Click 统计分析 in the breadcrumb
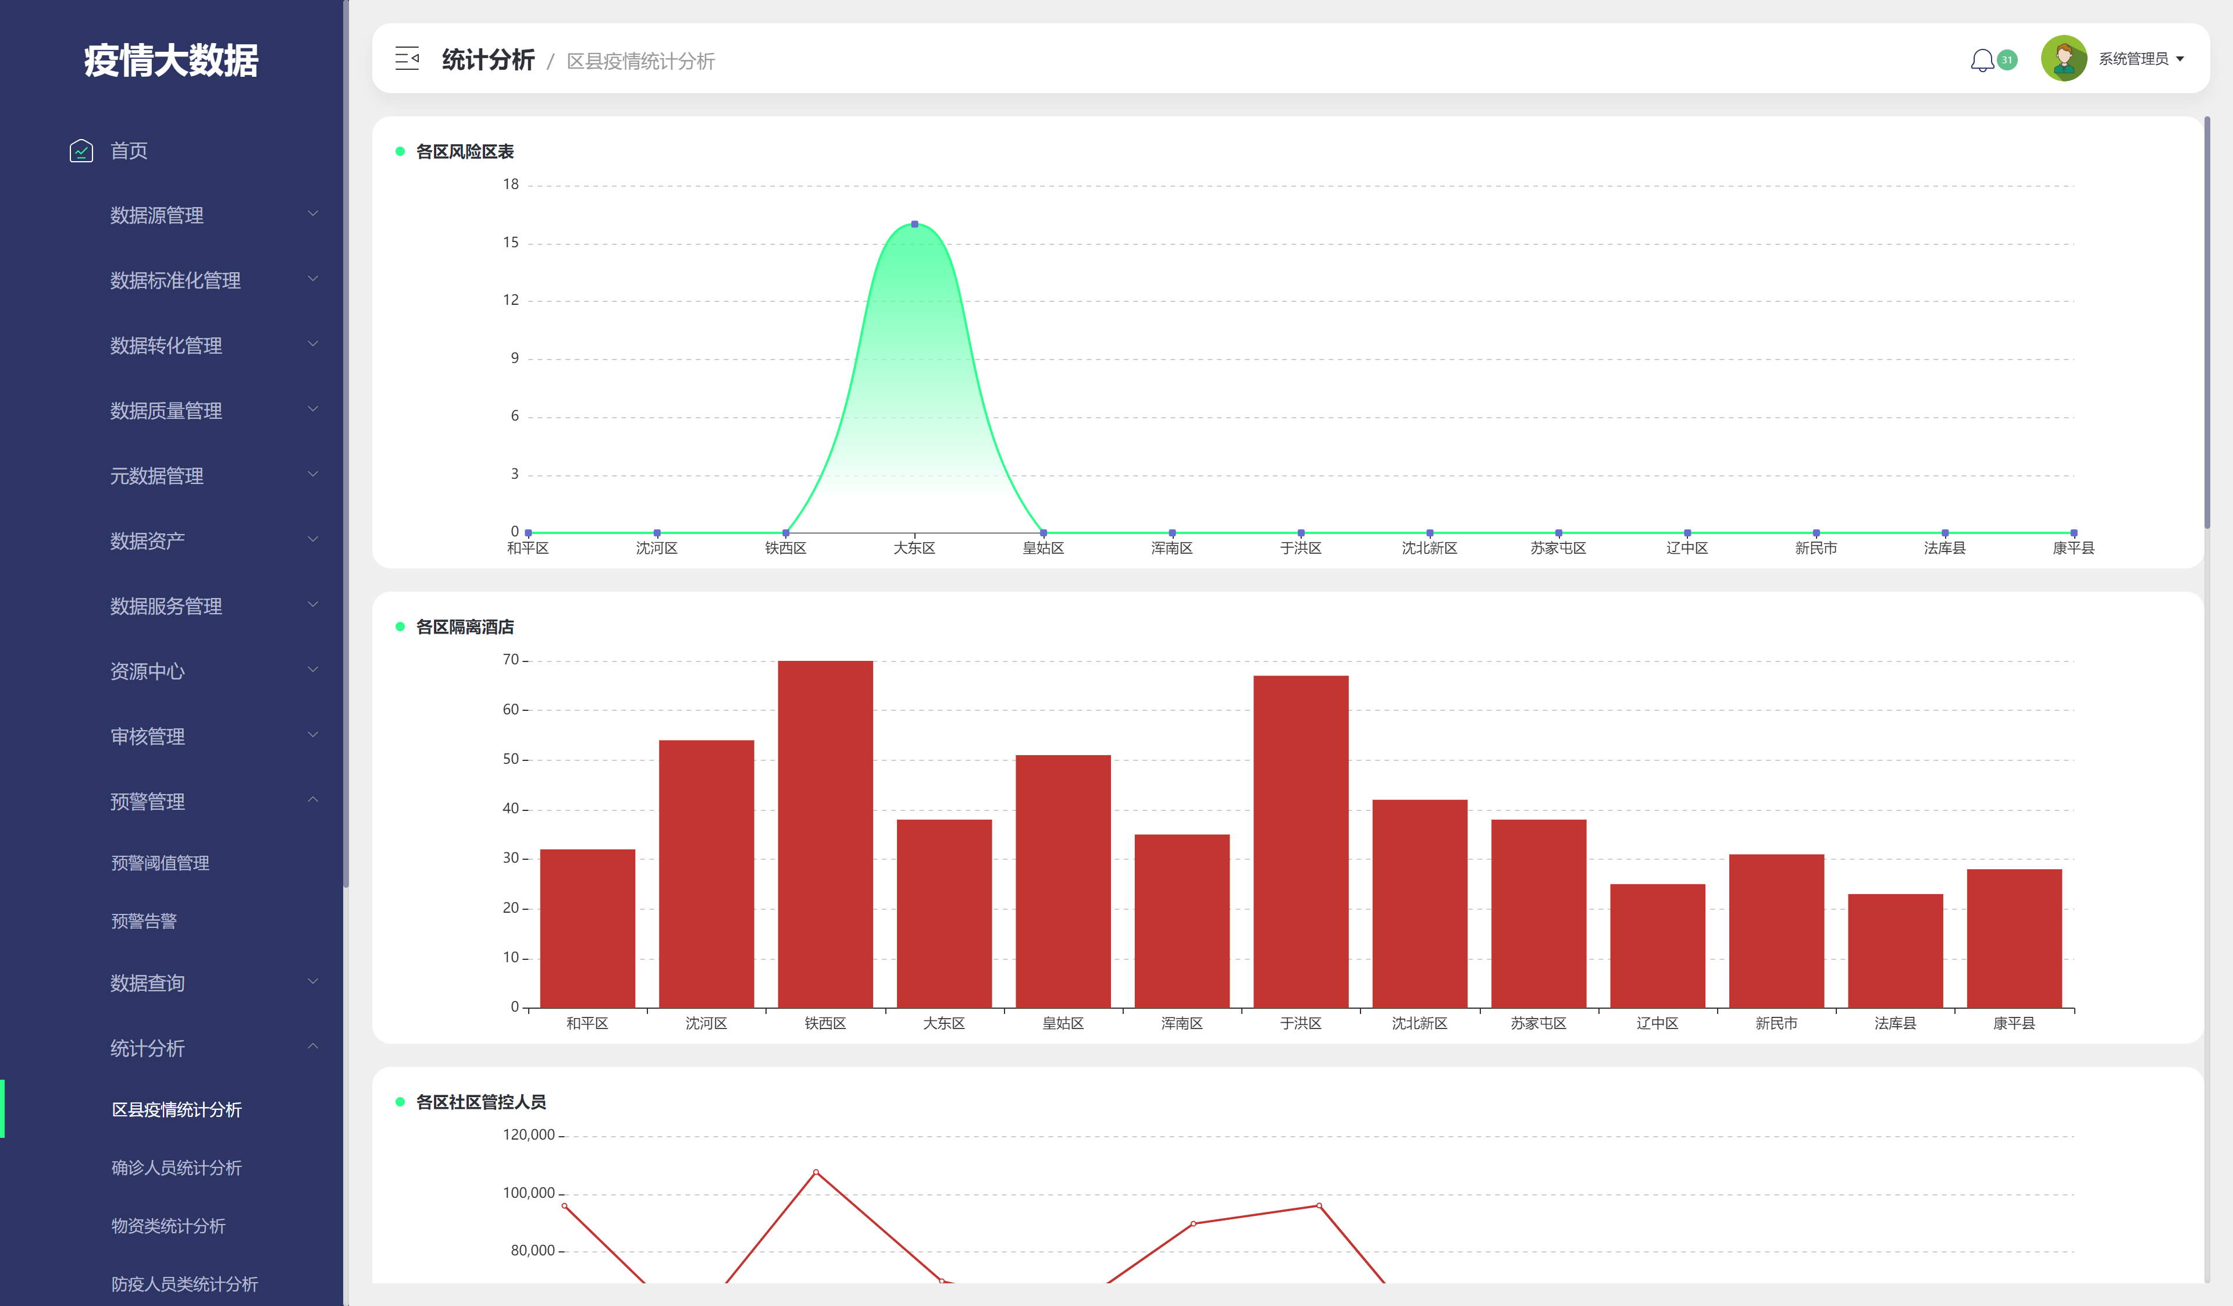 [488, 59]
